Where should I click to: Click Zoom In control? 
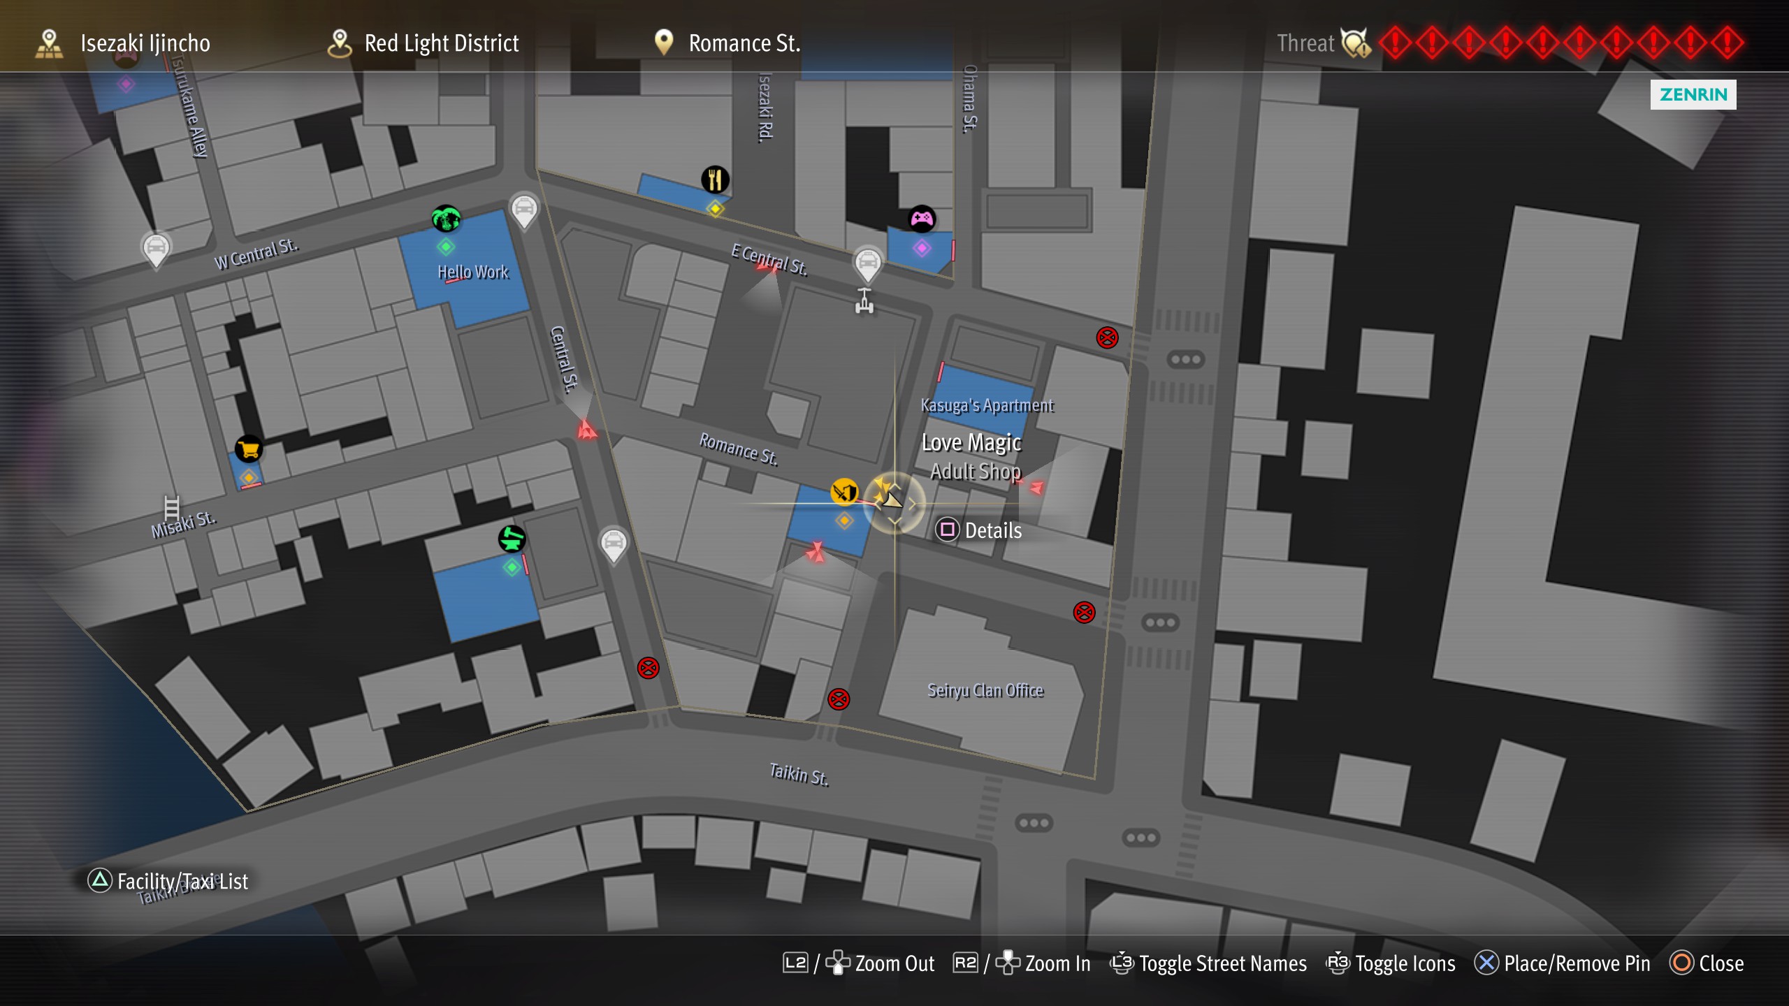[1022, 963]
